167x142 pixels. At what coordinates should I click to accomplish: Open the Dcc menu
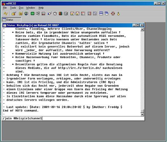[x=21, y=8]
